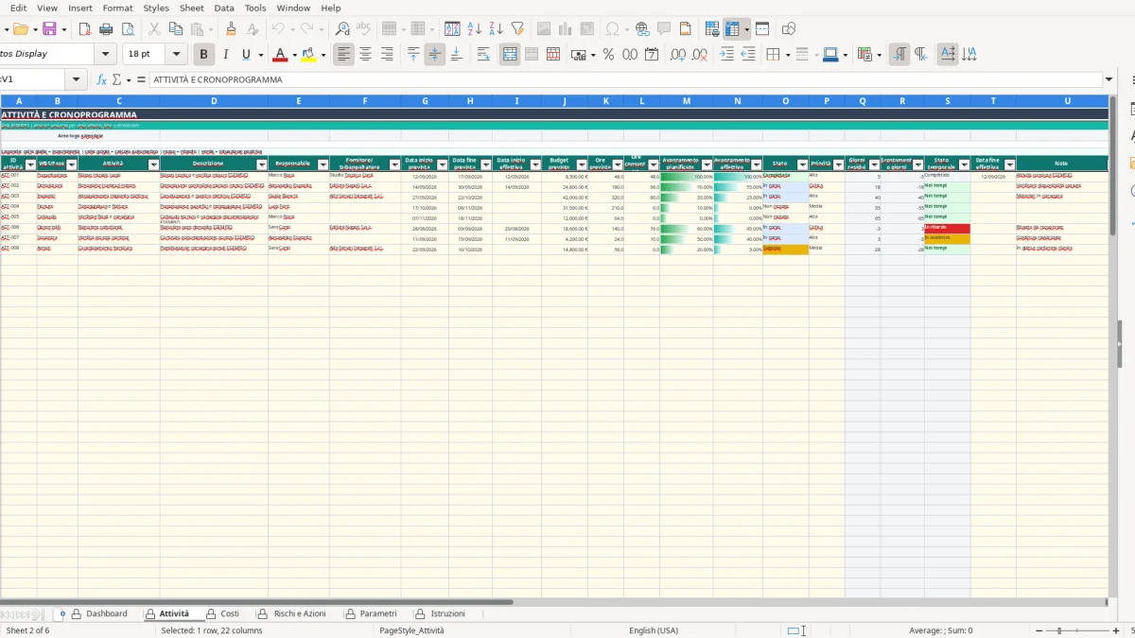Screen dimensions: 1135x638
Task: Click the Sheet 2 of 6 status field
Action: tap(28, 630)
